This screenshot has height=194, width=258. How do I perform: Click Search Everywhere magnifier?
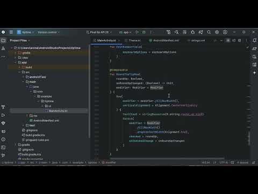pos(209,32)
